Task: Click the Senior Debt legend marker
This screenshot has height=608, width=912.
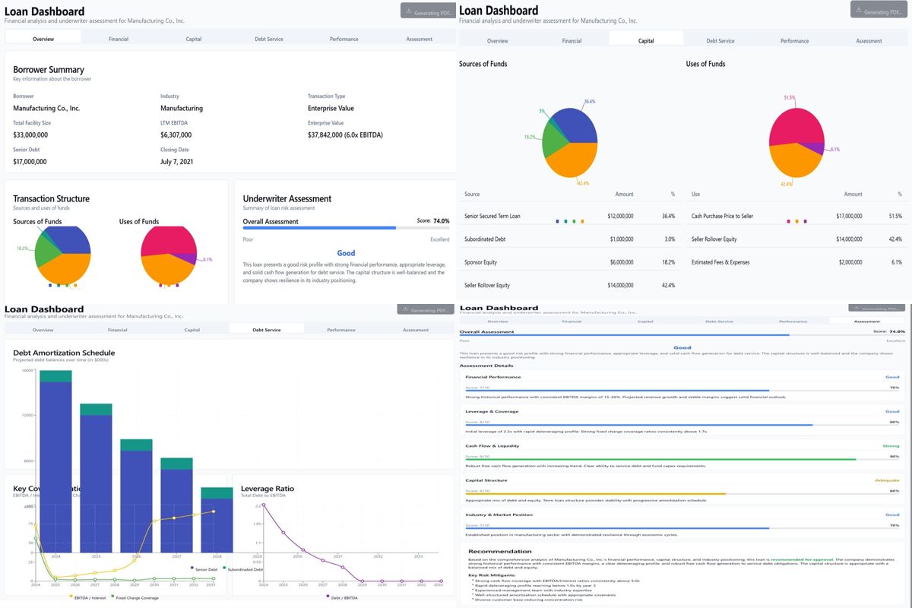Action: pyautogui.click(x=192, y=568)
